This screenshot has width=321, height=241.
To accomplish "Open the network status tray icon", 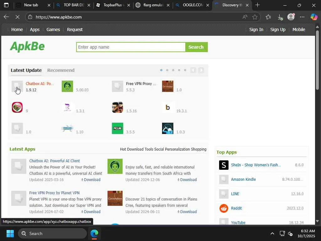I will (282, 233).
